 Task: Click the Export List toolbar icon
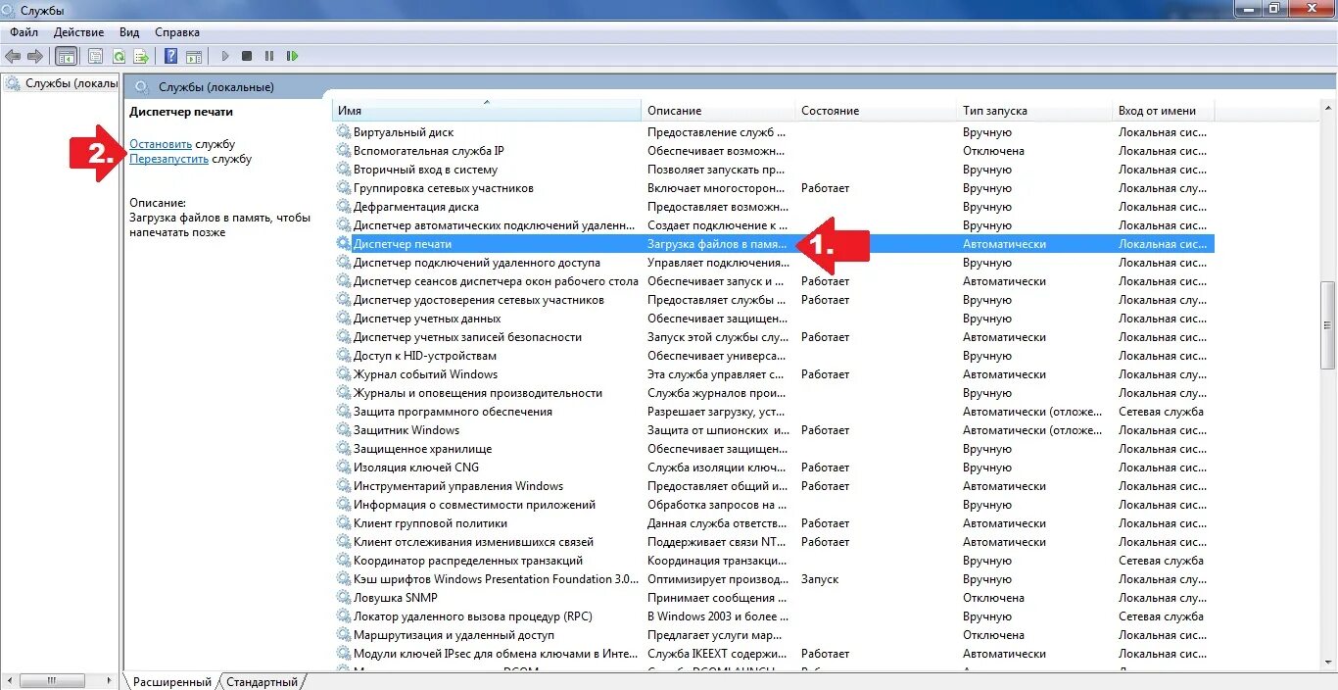tap(142, 56)
